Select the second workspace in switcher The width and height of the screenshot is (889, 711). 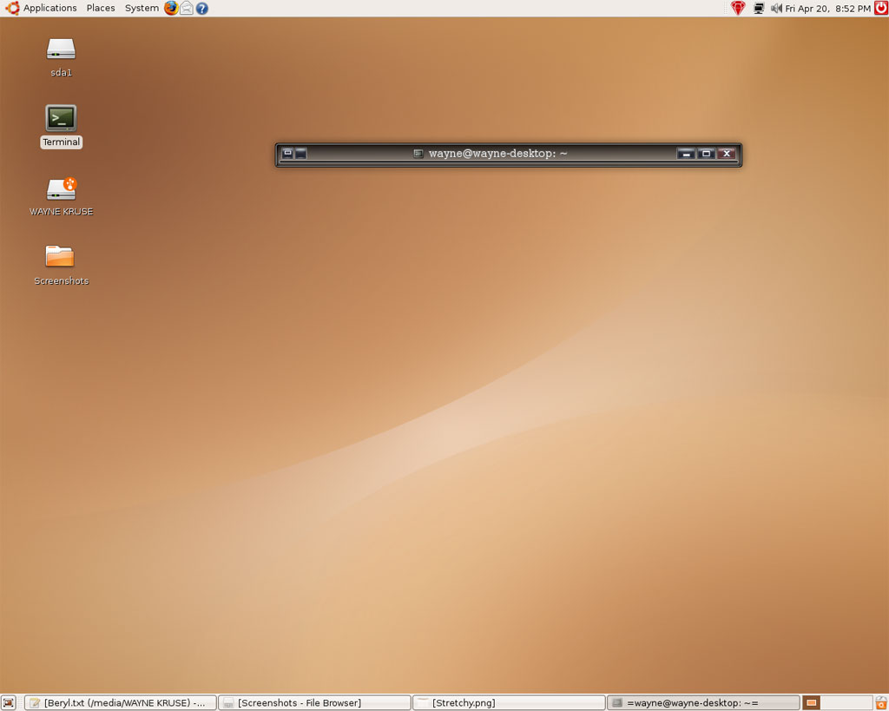coord(846,703)
